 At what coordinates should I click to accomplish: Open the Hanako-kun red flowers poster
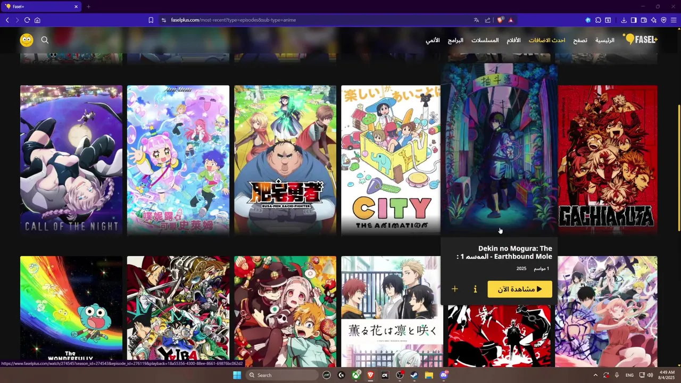tap(285, 311)
